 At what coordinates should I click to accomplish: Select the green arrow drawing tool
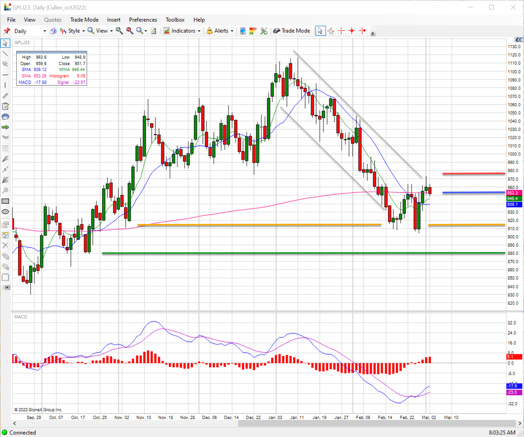pos(5,127)
